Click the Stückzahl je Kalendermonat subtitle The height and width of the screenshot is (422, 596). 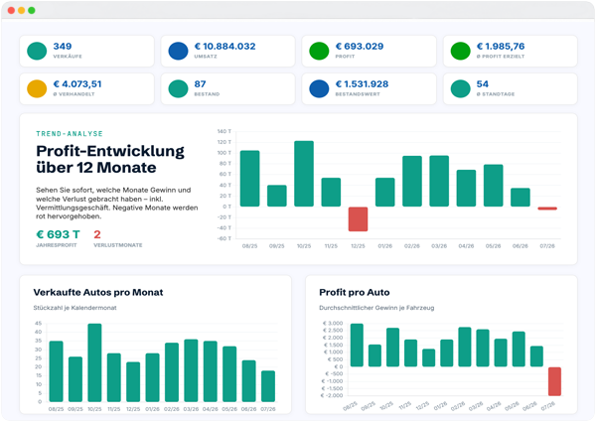point(74,308)
